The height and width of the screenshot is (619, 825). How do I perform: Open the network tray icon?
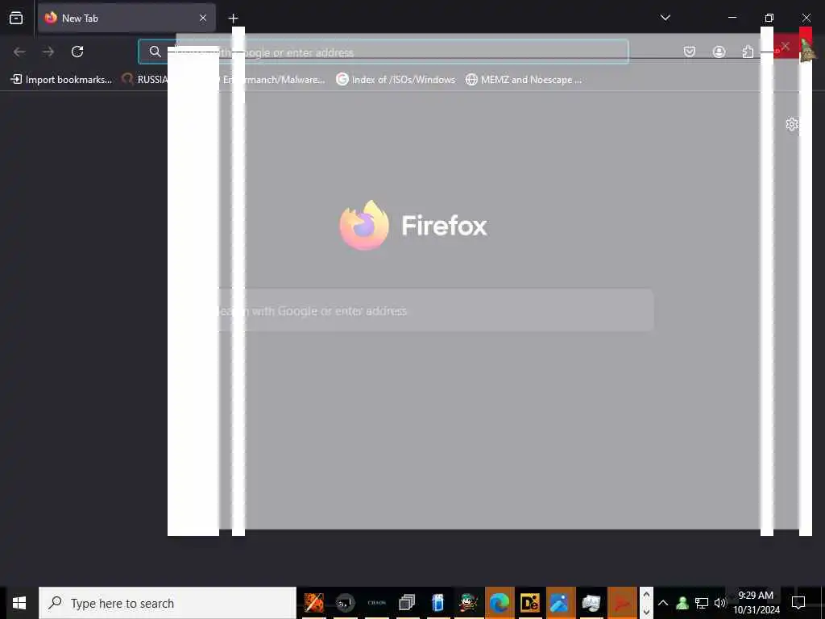702,603
